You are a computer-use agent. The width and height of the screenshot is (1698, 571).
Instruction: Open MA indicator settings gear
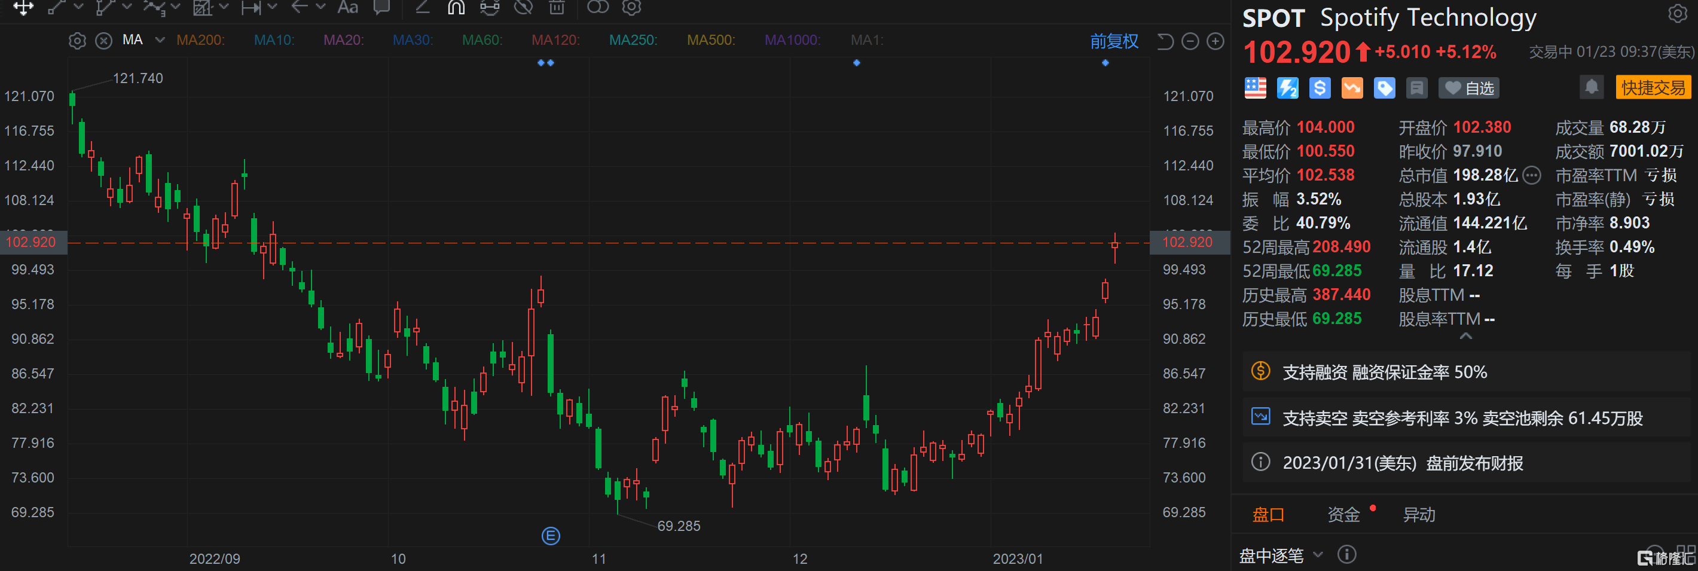tap(77, 41)
